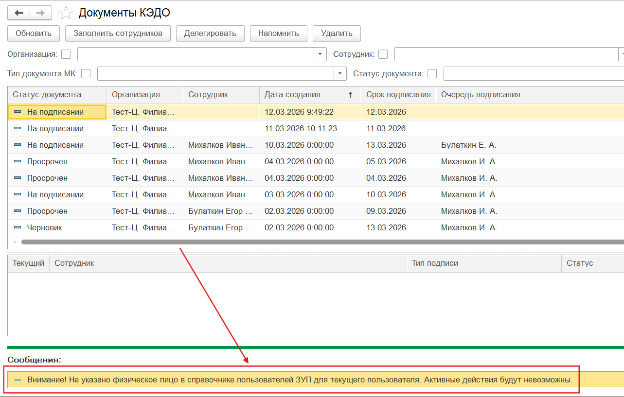
Task: Click the back navigation arrow
Action: 19,13
